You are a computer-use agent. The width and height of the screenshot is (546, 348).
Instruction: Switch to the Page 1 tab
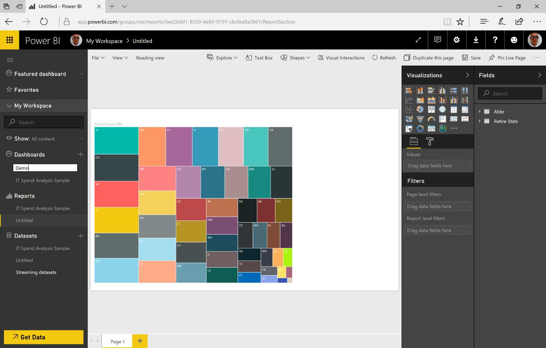point(117,341)
